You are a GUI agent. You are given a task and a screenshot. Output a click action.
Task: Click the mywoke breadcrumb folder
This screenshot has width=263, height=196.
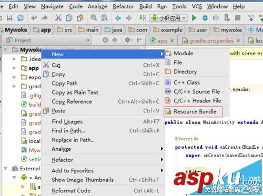pos(228,30)
